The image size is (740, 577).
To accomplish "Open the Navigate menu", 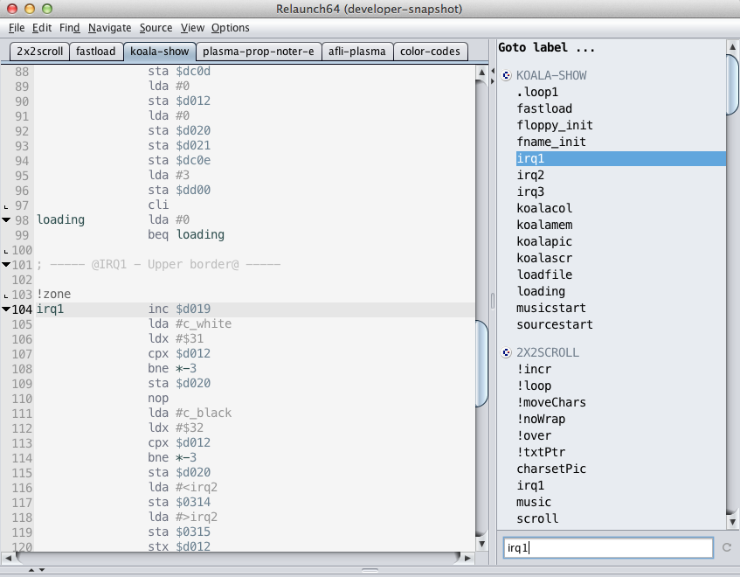I will pos(110,28).
